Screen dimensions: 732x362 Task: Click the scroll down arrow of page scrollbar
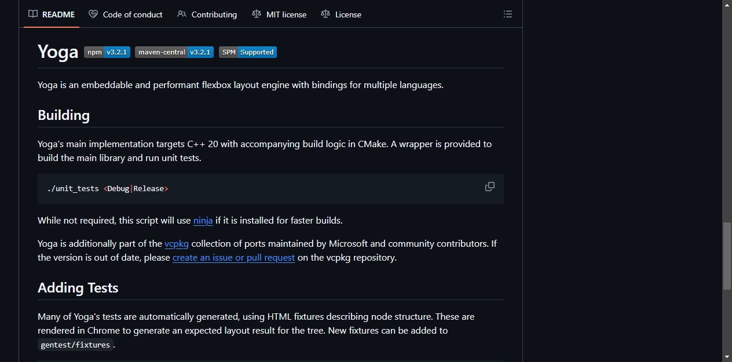pos(727,357)
